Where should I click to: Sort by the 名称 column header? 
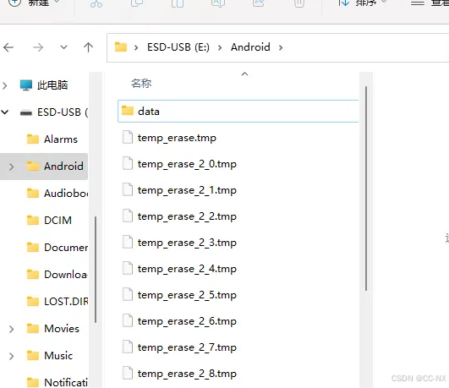tap(141, 84)
